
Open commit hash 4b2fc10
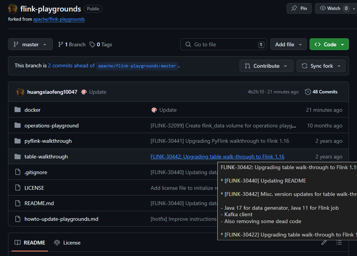256,92
